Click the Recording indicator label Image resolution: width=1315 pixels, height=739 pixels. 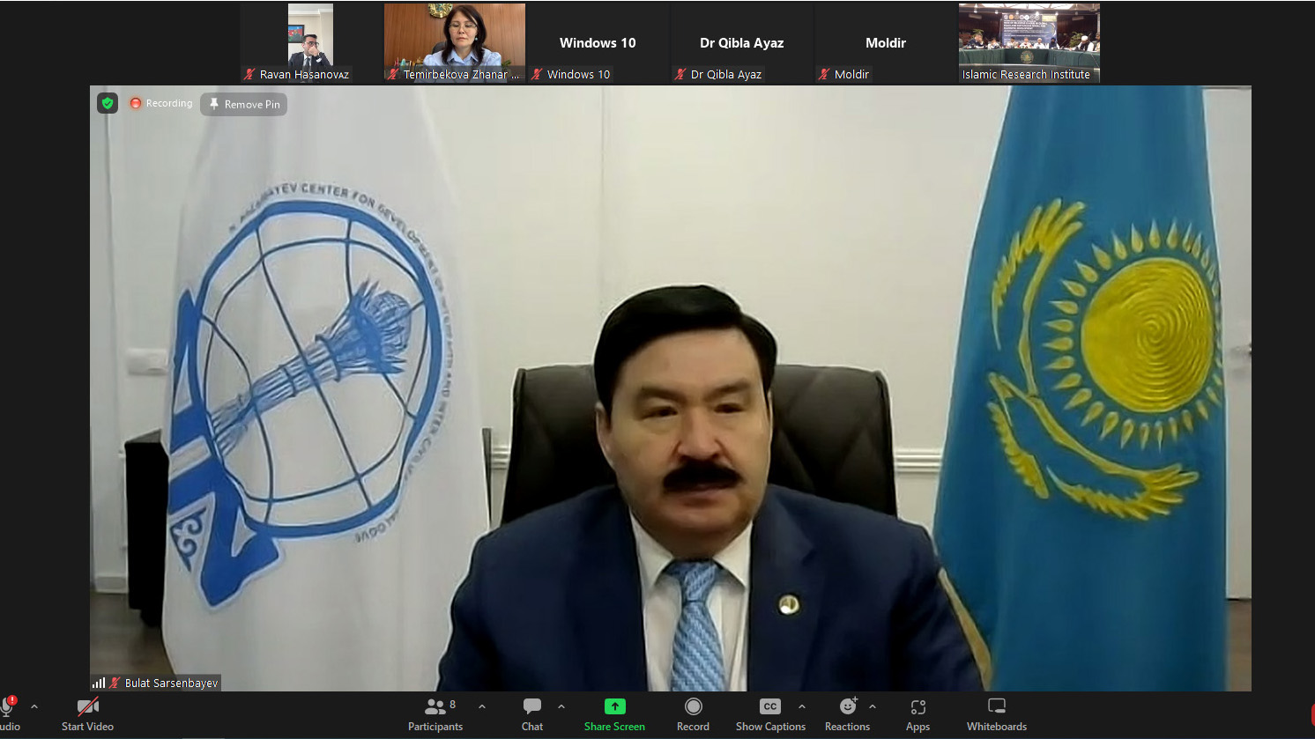pyautogui.click(x=161, y=103)
